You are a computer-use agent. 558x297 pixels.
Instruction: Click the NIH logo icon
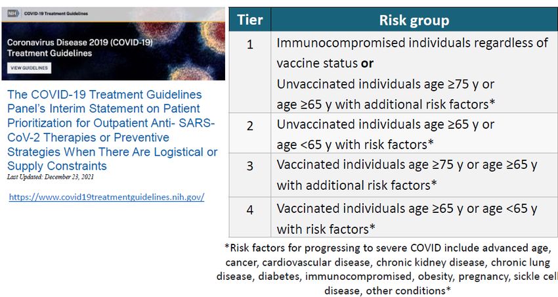13,14
